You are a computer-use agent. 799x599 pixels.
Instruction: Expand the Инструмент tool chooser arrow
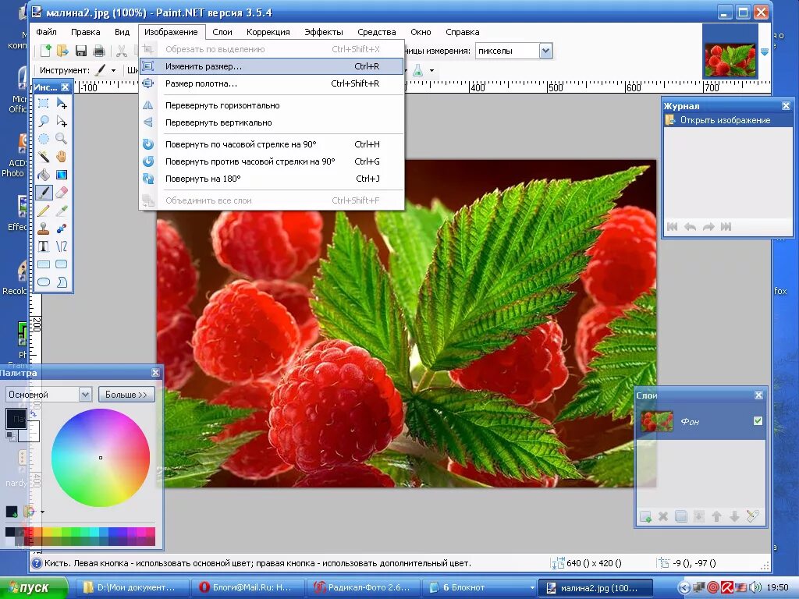113,70
